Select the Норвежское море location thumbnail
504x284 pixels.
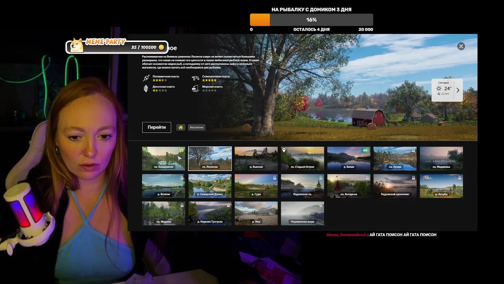(302, 213)
